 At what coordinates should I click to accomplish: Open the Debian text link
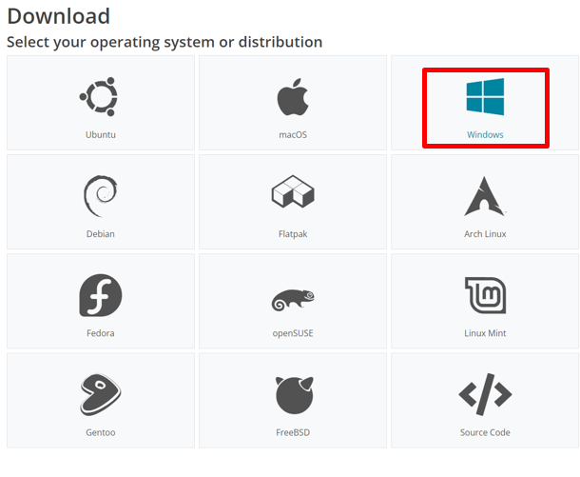click(100, 233)
